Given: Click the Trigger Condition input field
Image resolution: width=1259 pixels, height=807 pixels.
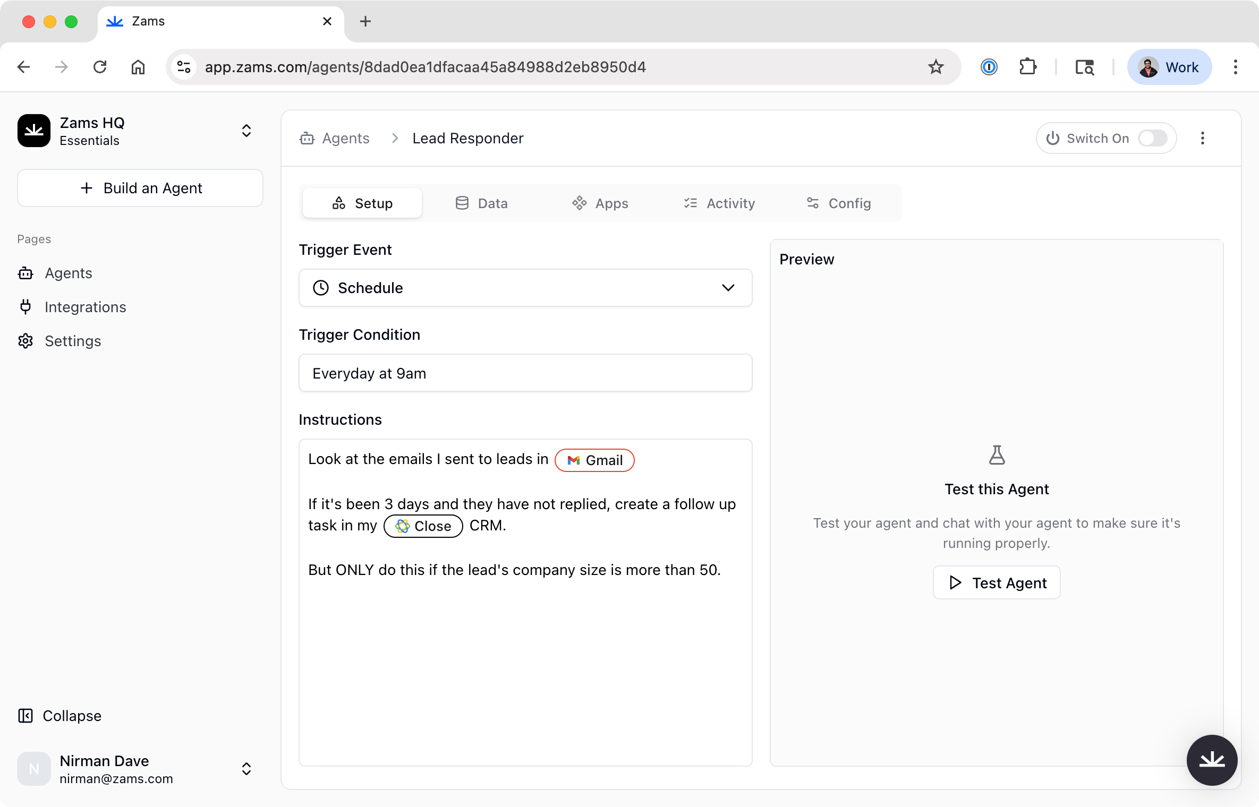Looking at the screenshot, I should [525, 373].
